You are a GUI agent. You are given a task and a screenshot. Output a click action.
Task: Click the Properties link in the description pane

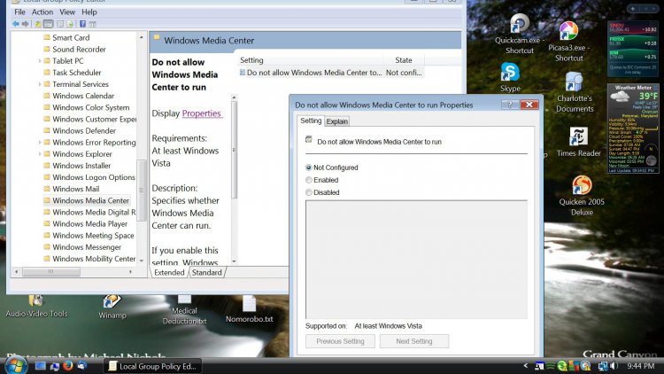pyautogui.click(x=202, y=113)
